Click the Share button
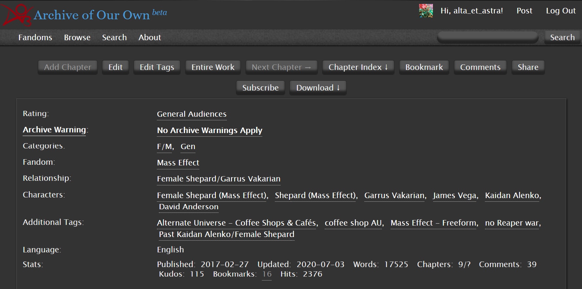Image resolution: width=582 pixels, height=289 pixels. 528,67
